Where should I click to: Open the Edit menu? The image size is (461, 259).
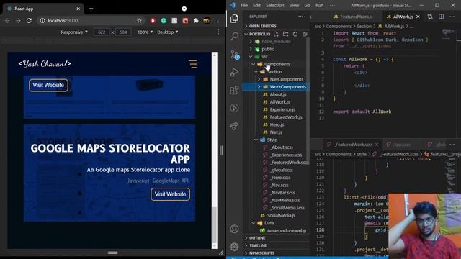pos(256,5)
